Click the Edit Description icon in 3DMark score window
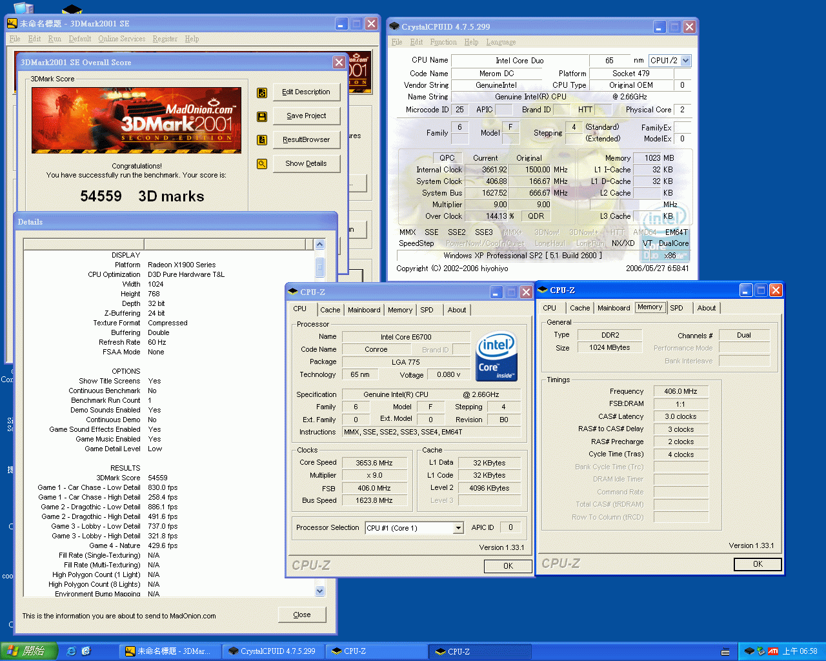This screenshot has height=661, width=826. coord(262,92)
